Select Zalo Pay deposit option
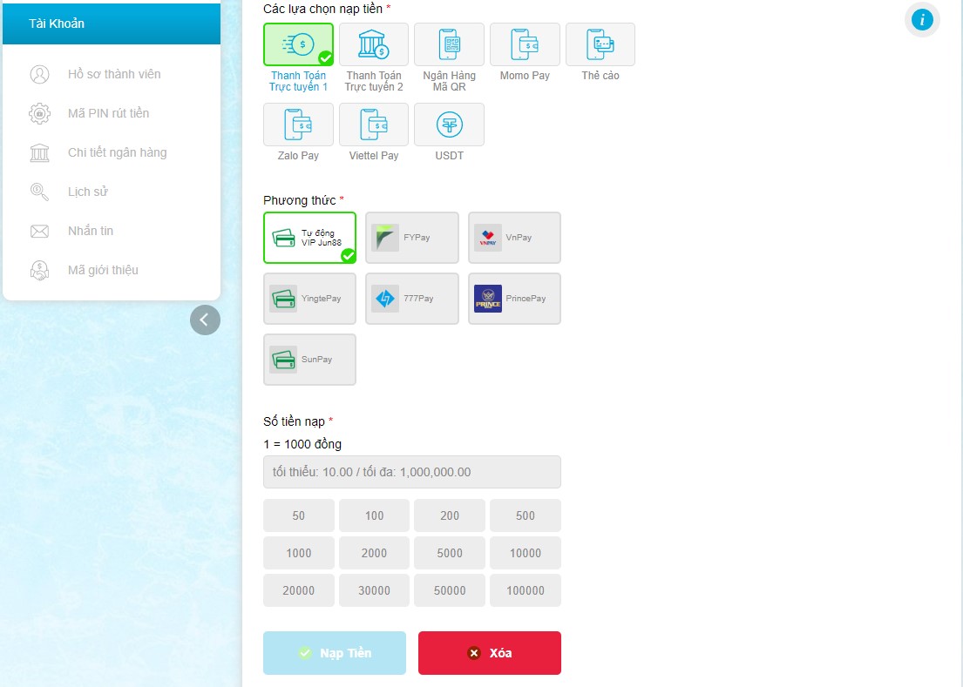Image resolution: width=963 pixels, height=687 pixels. [298, 125]
